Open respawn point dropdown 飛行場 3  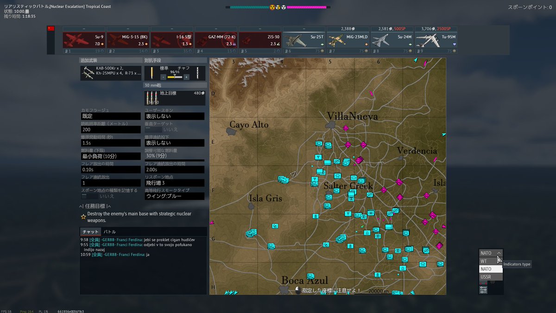click(174, 183)
